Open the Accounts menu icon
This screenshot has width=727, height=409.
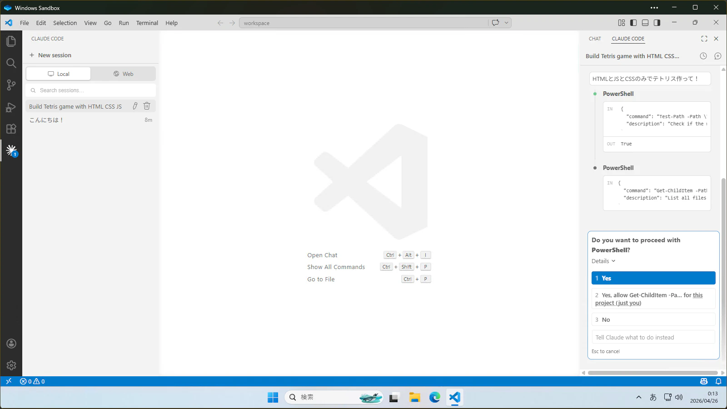(11, 344)
